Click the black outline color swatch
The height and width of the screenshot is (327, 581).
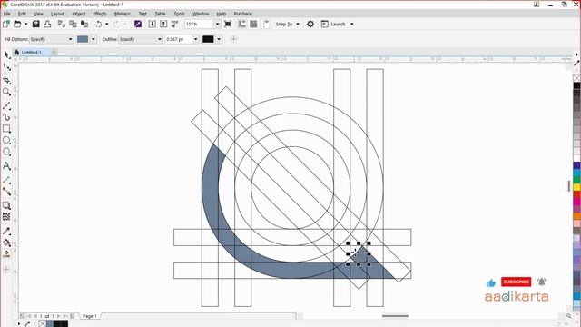click(x=208, y=39)
